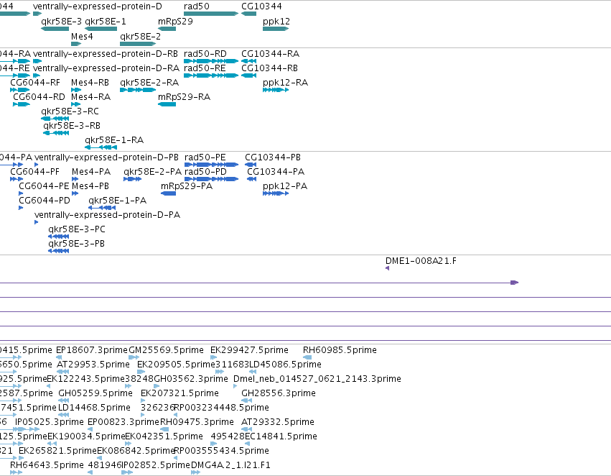Select the qkr58E-3 gene label
This screenshot has width=611, height=476.
click(x=61, y=22)
